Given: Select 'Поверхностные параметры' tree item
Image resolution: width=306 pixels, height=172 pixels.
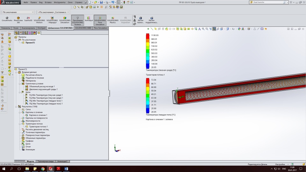Looking at the screenshot, I should point(38,135).
